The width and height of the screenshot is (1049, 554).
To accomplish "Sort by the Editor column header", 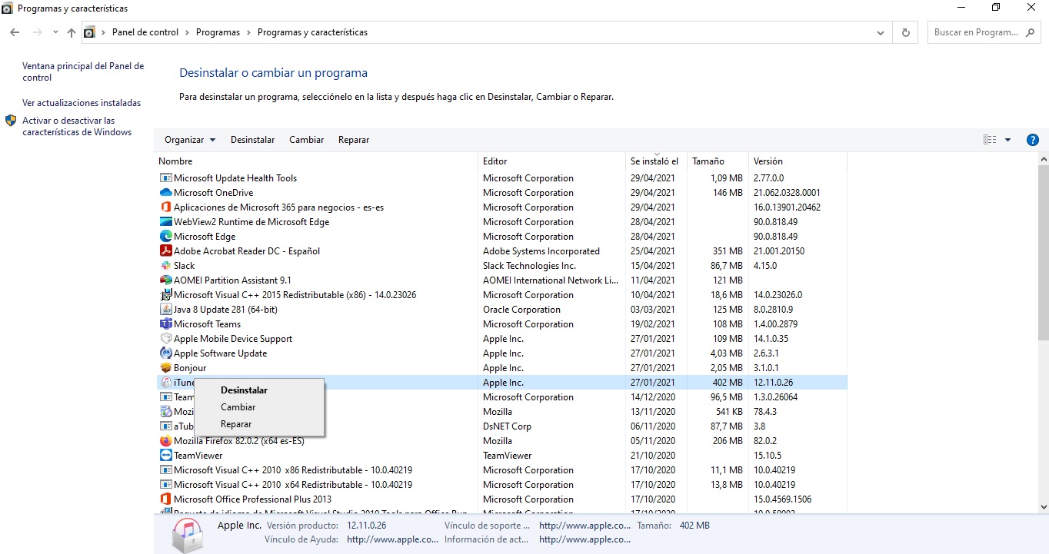I will (x=551, y=161).
